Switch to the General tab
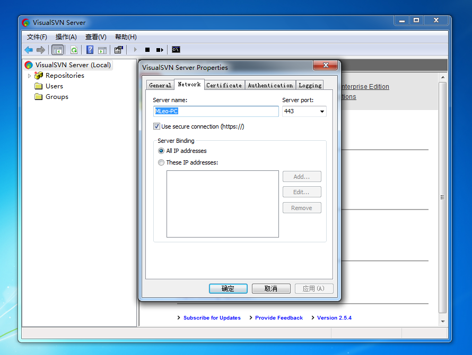 [160, 85]
